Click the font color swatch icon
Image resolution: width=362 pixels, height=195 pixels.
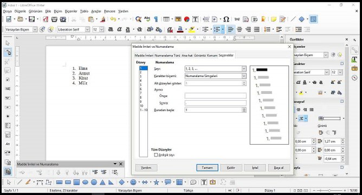180,30
